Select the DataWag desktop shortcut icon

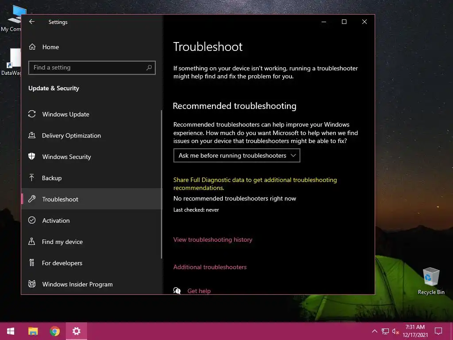[x=11, y=62]
